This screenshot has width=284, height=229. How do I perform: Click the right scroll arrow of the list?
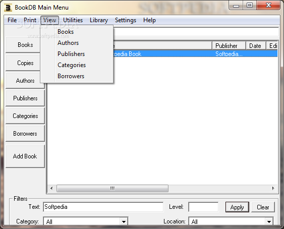(273, 189)
